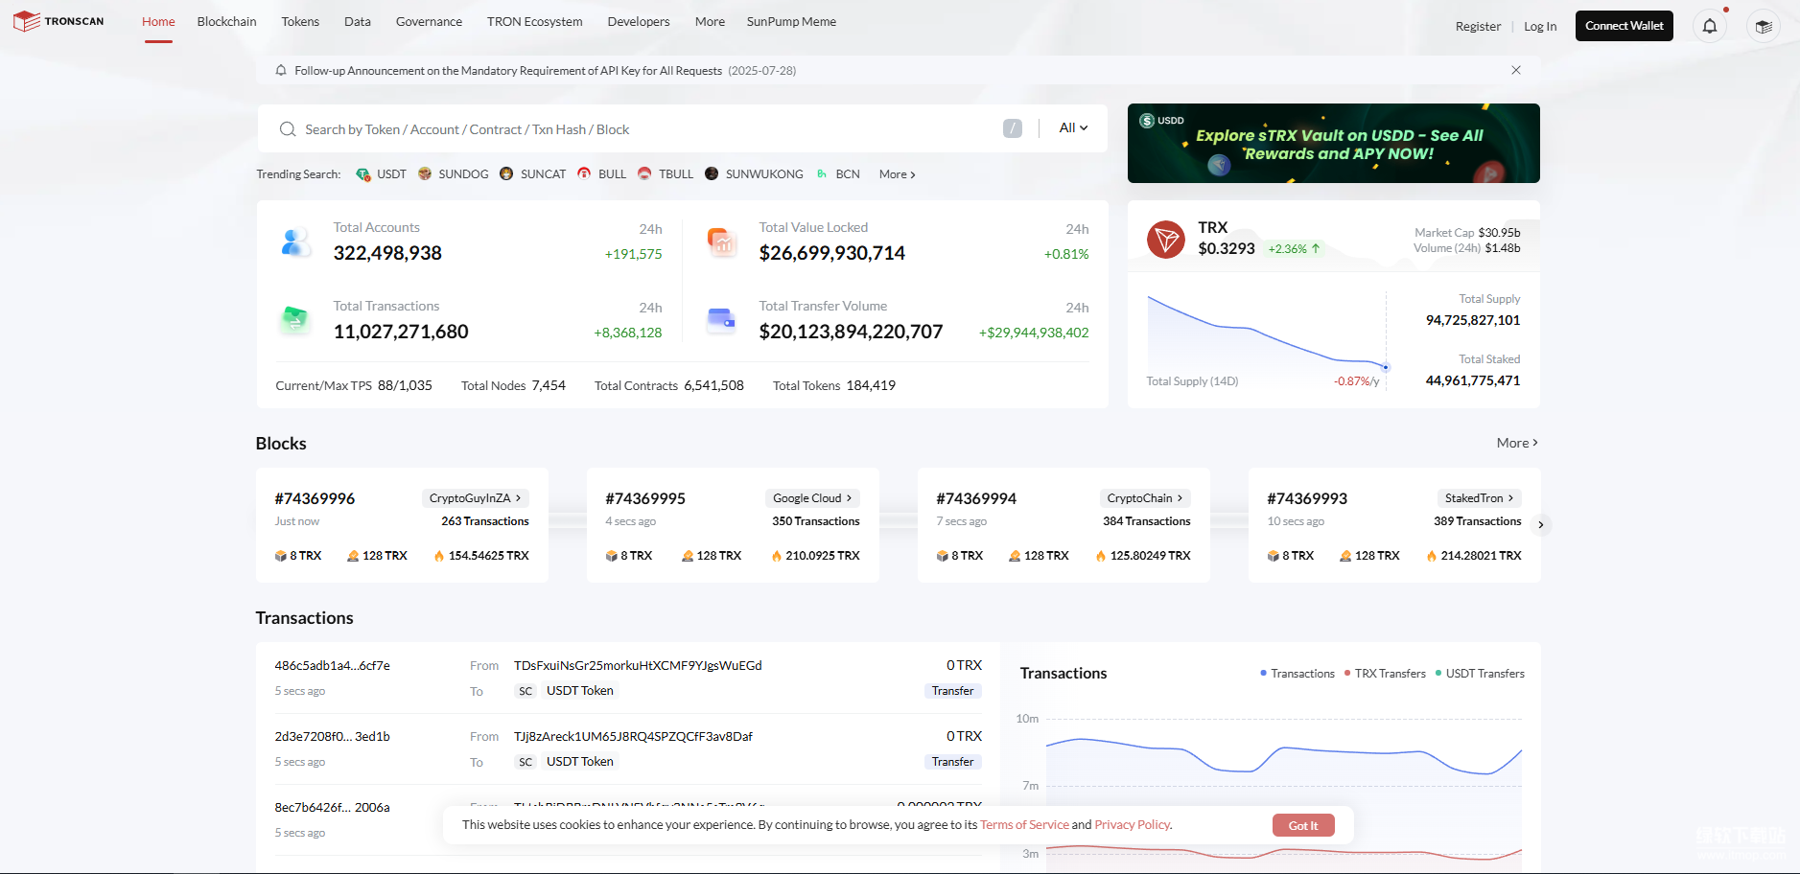
Task: Click the TRX coin logo
Action: (x=1166, y=240)
